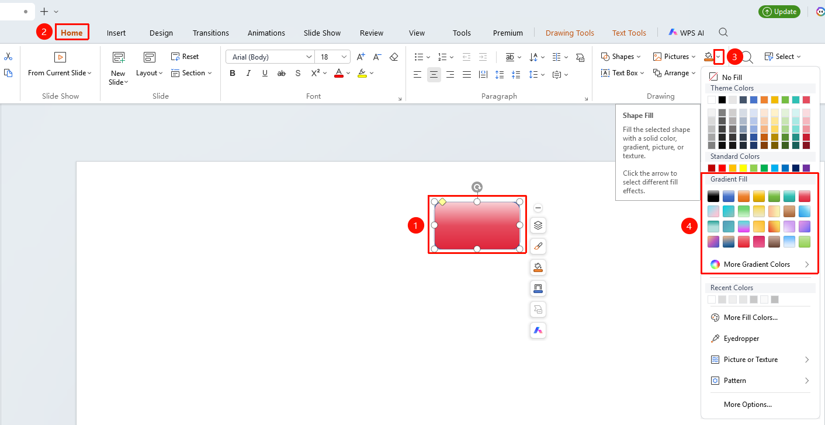
Task: Reset the slide with Reset button
Action: click(x=185, y=57)
